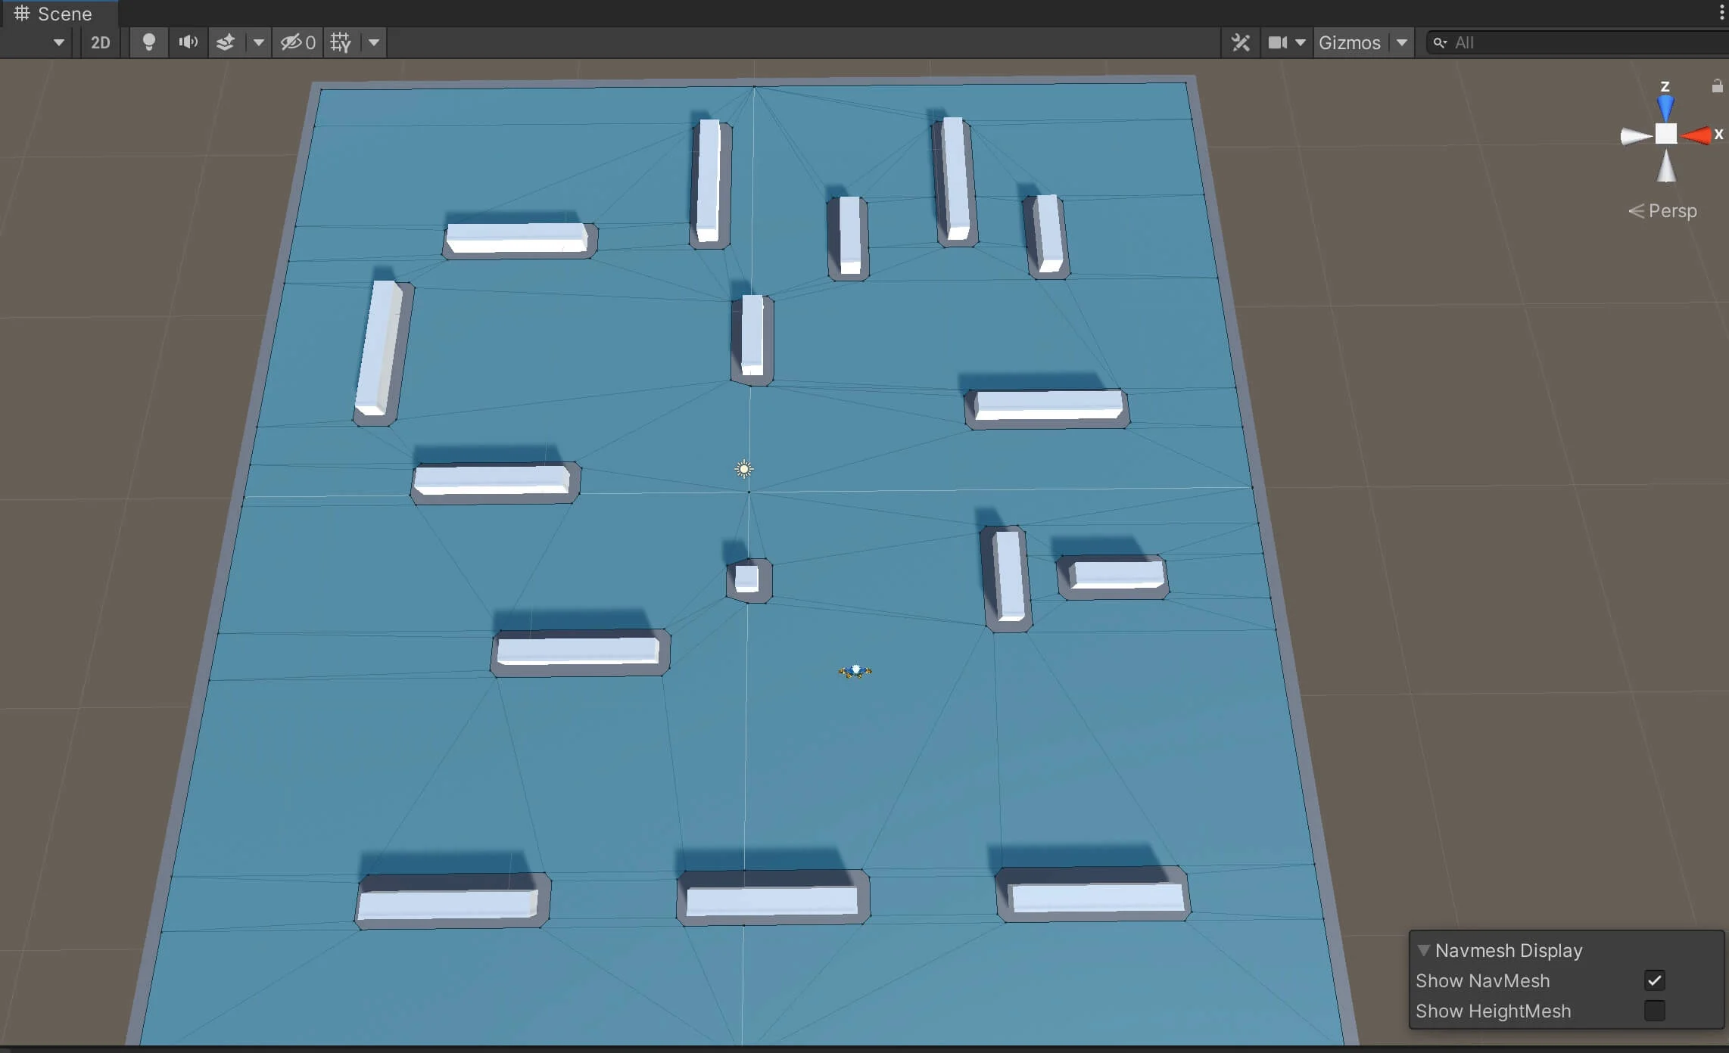Click the search magnifier icon
The height and width of the screenshot is (1053, 1729).
click(x=1440, y=43)
